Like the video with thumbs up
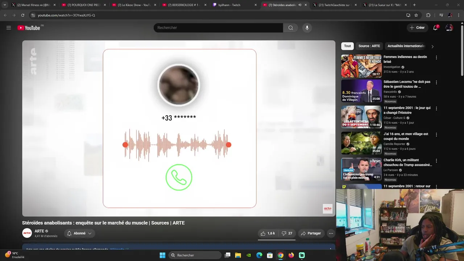Image resolution: width=464 pixels, height=261 pixels. coord(268,233)
